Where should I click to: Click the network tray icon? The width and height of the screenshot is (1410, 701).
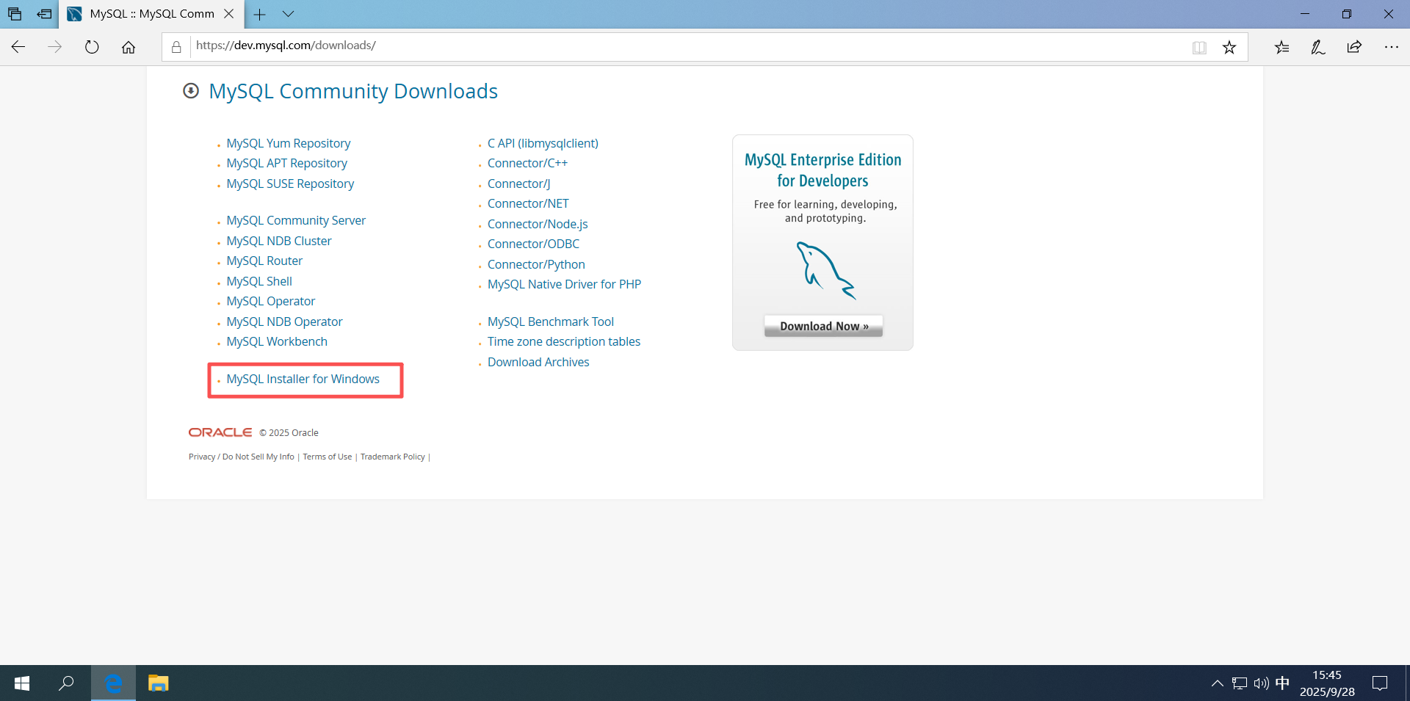tap(1240, 683)
